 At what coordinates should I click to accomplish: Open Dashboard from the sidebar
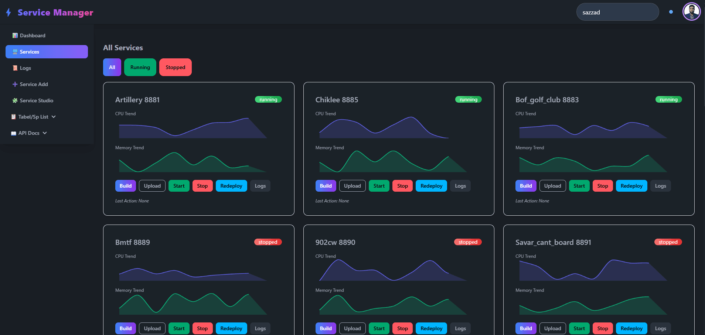[47, 35]
